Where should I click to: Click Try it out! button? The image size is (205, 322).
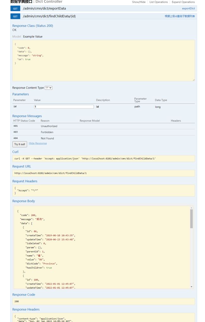[20, 144]
